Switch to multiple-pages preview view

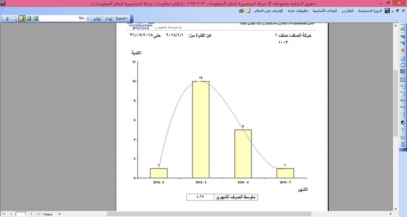(36, 18)
